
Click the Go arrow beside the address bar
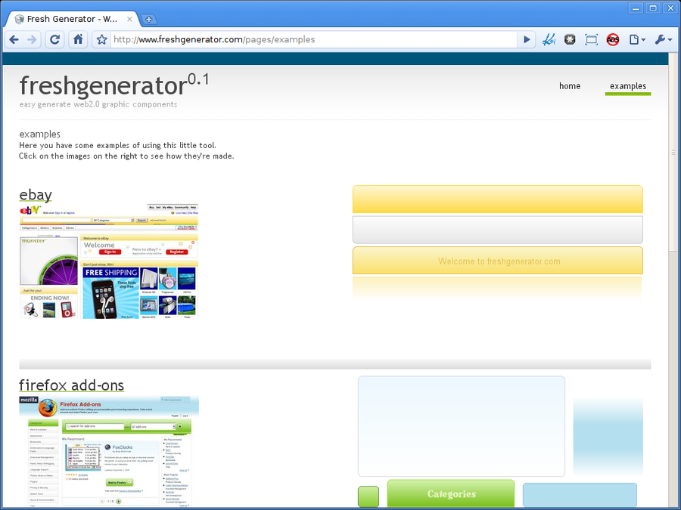click(527, 40)
